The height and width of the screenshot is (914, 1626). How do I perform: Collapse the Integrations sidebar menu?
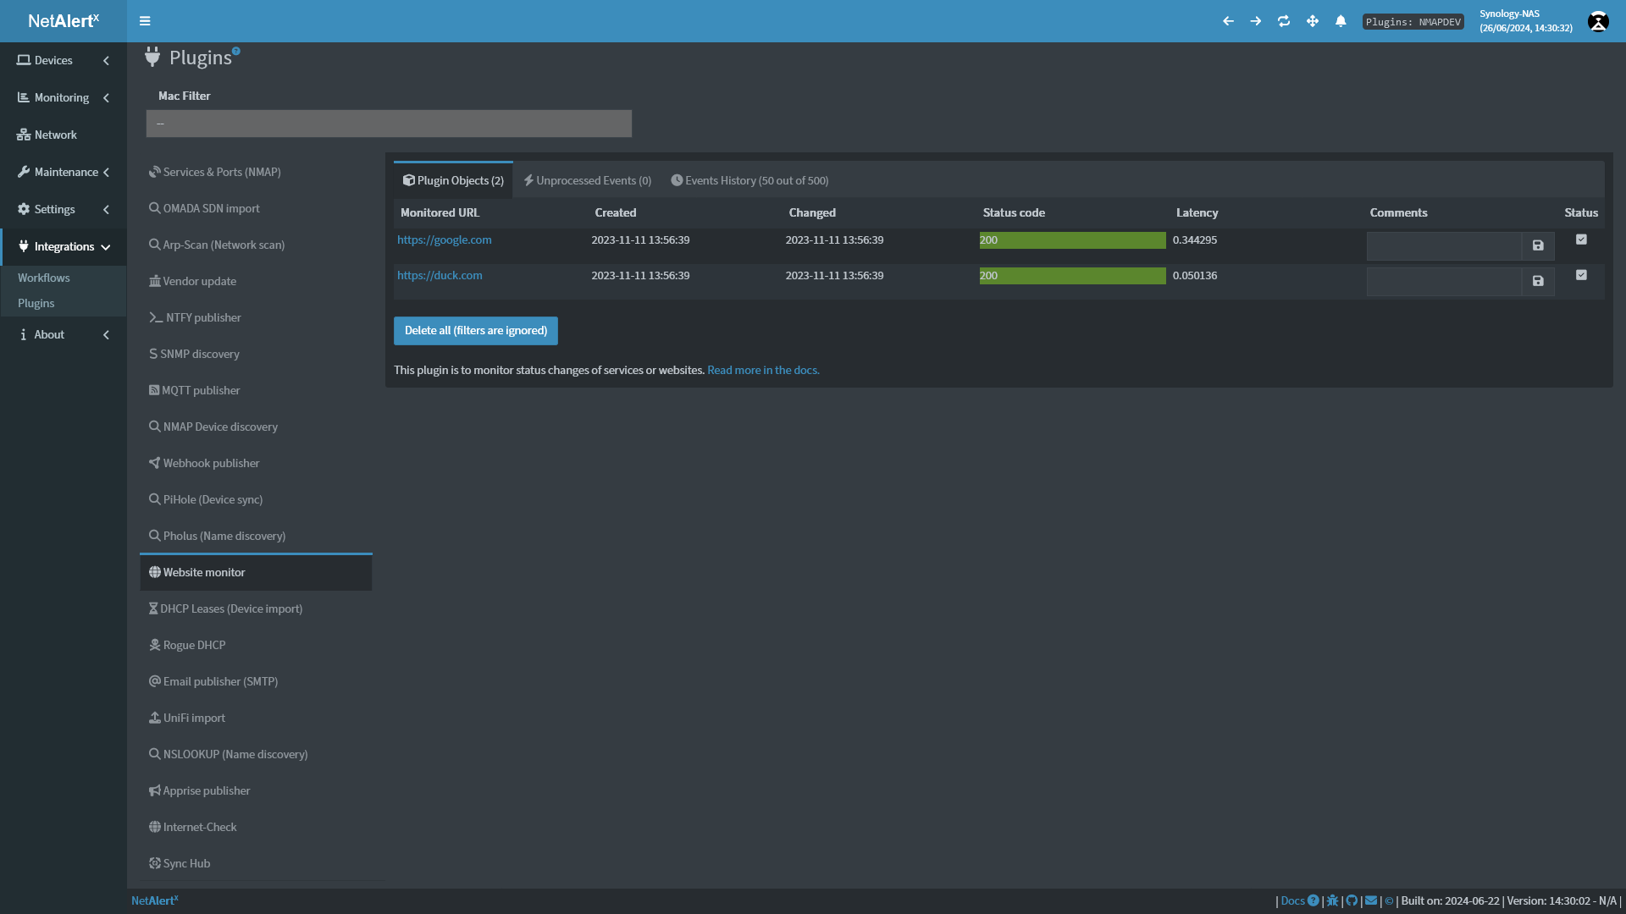tap(64, 246)
